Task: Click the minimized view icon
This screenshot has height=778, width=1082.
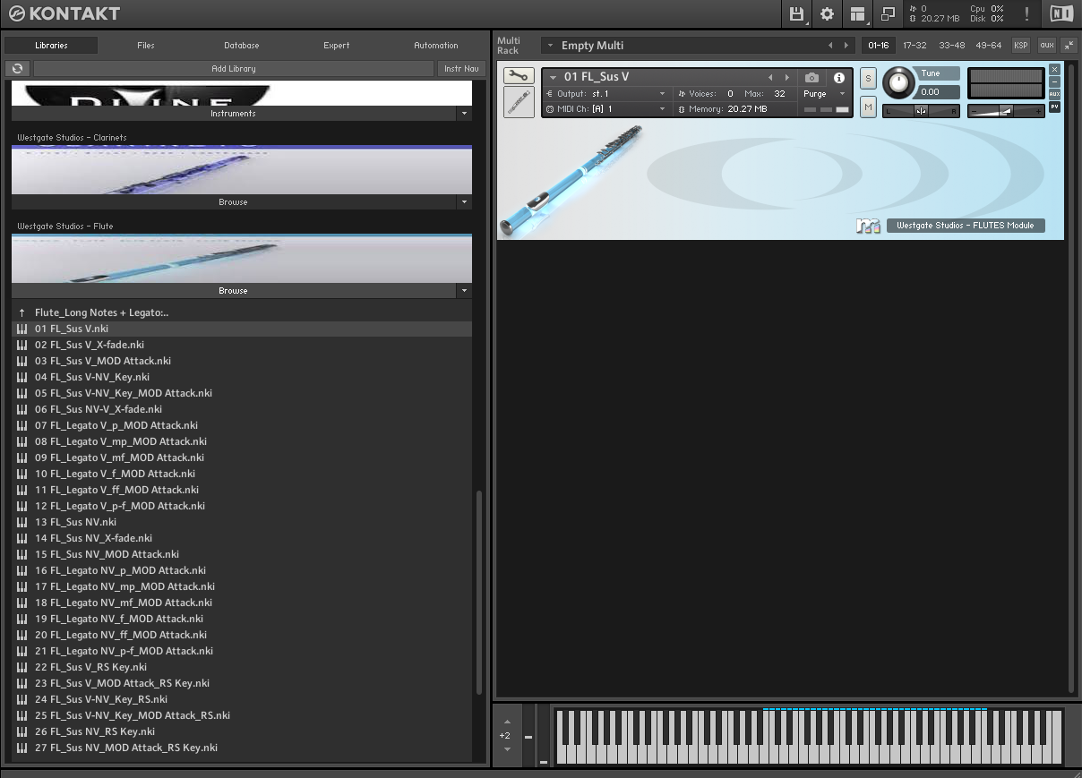Action: [888, 13]
